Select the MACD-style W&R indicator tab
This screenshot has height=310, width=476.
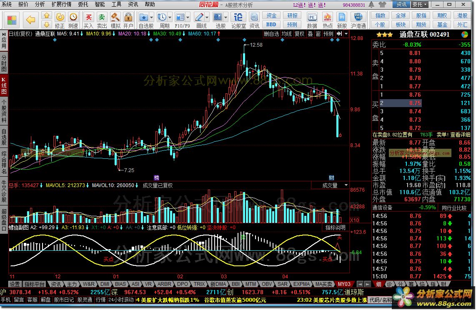[88, 284]
